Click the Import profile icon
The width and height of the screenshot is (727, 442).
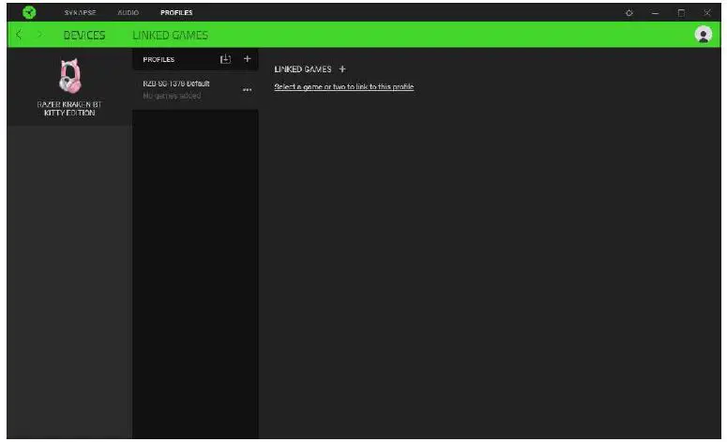pos(225,59)
